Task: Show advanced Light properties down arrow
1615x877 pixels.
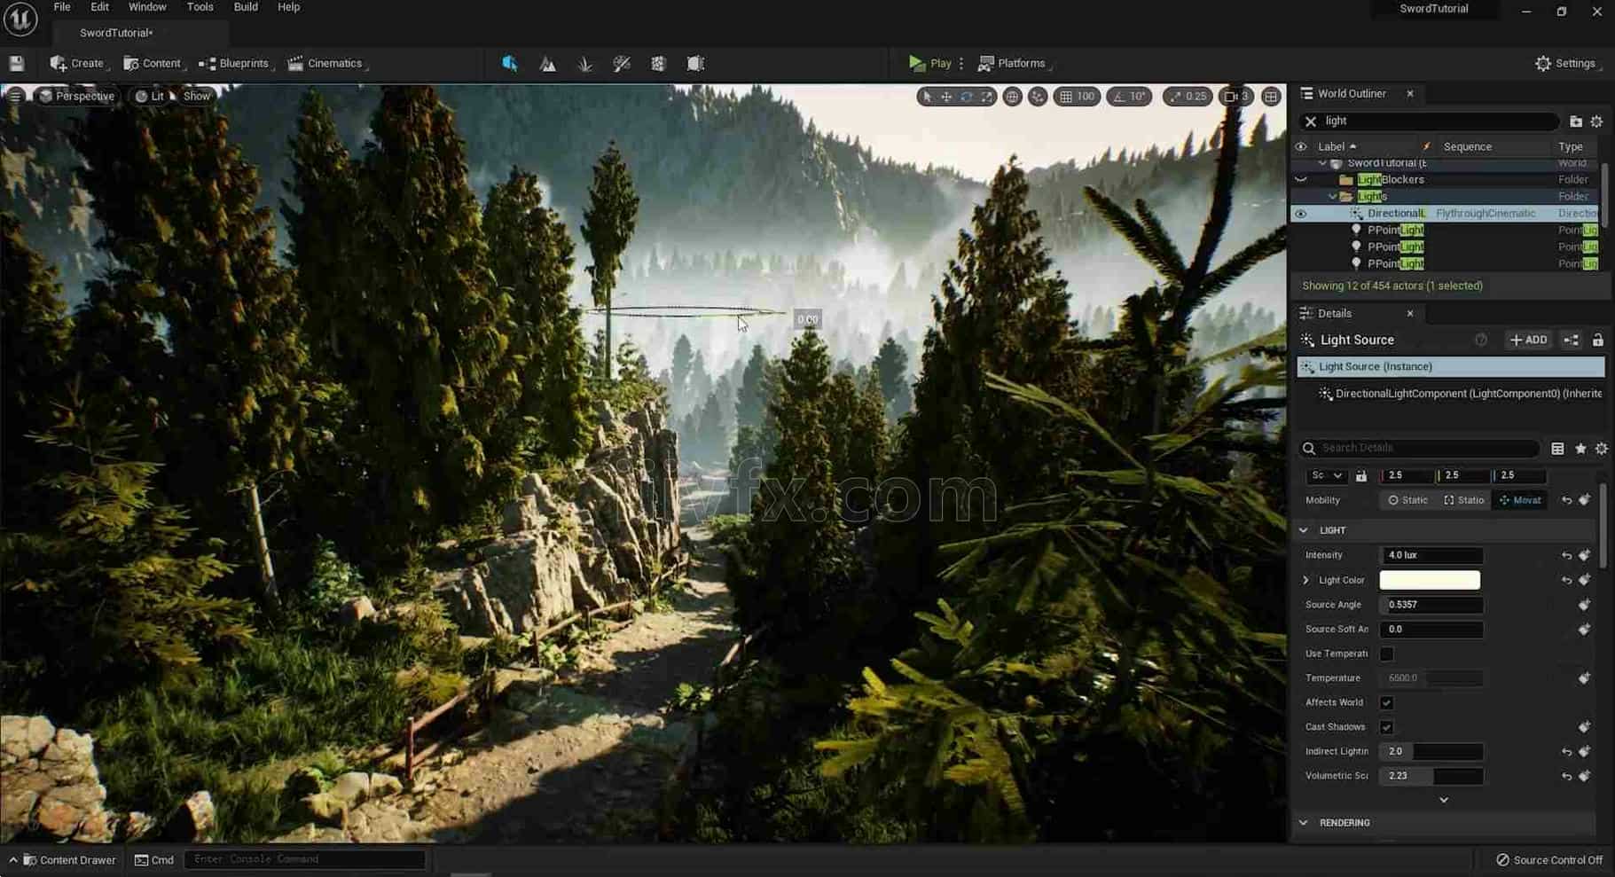Action: click(x=1444, y=800)
